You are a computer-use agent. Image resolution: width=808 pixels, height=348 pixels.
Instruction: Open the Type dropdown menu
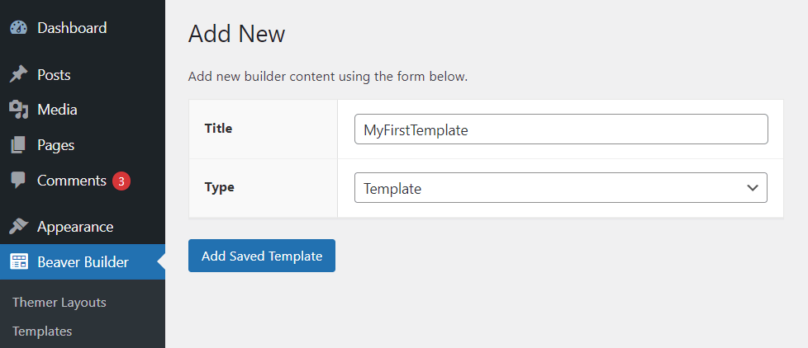(560, 188)
